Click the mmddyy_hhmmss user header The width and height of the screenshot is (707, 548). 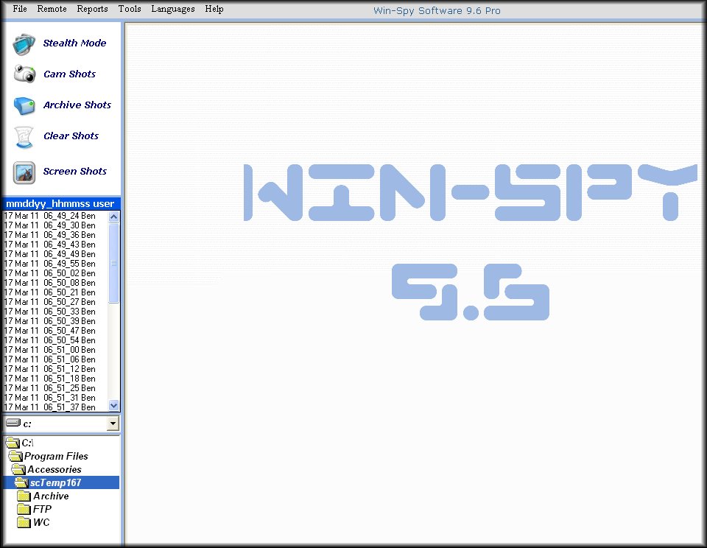[61, 203]
